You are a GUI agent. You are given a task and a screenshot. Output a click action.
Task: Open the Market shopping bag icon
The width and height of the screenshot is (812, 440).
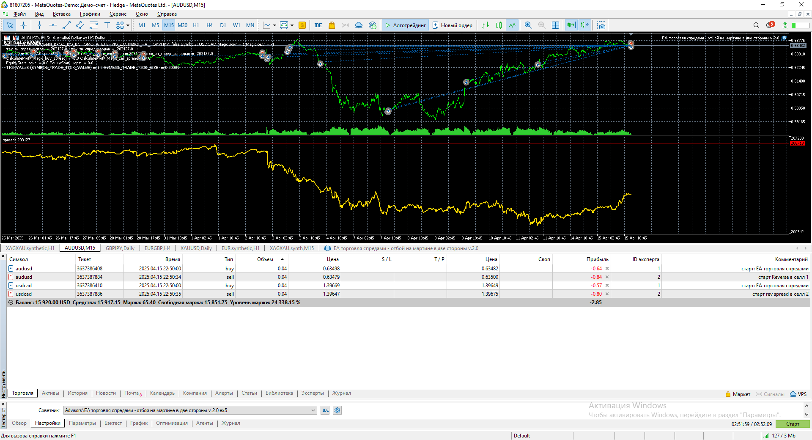coord(332,25)
